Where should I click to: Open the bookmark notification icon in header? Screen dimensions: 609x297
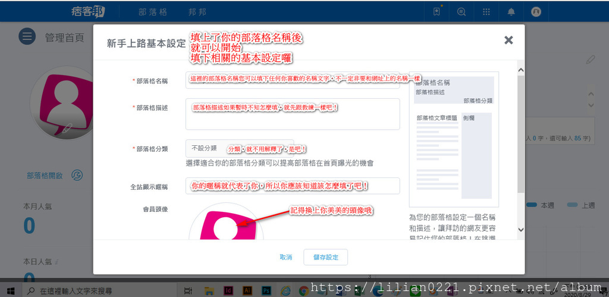point(437,12)
